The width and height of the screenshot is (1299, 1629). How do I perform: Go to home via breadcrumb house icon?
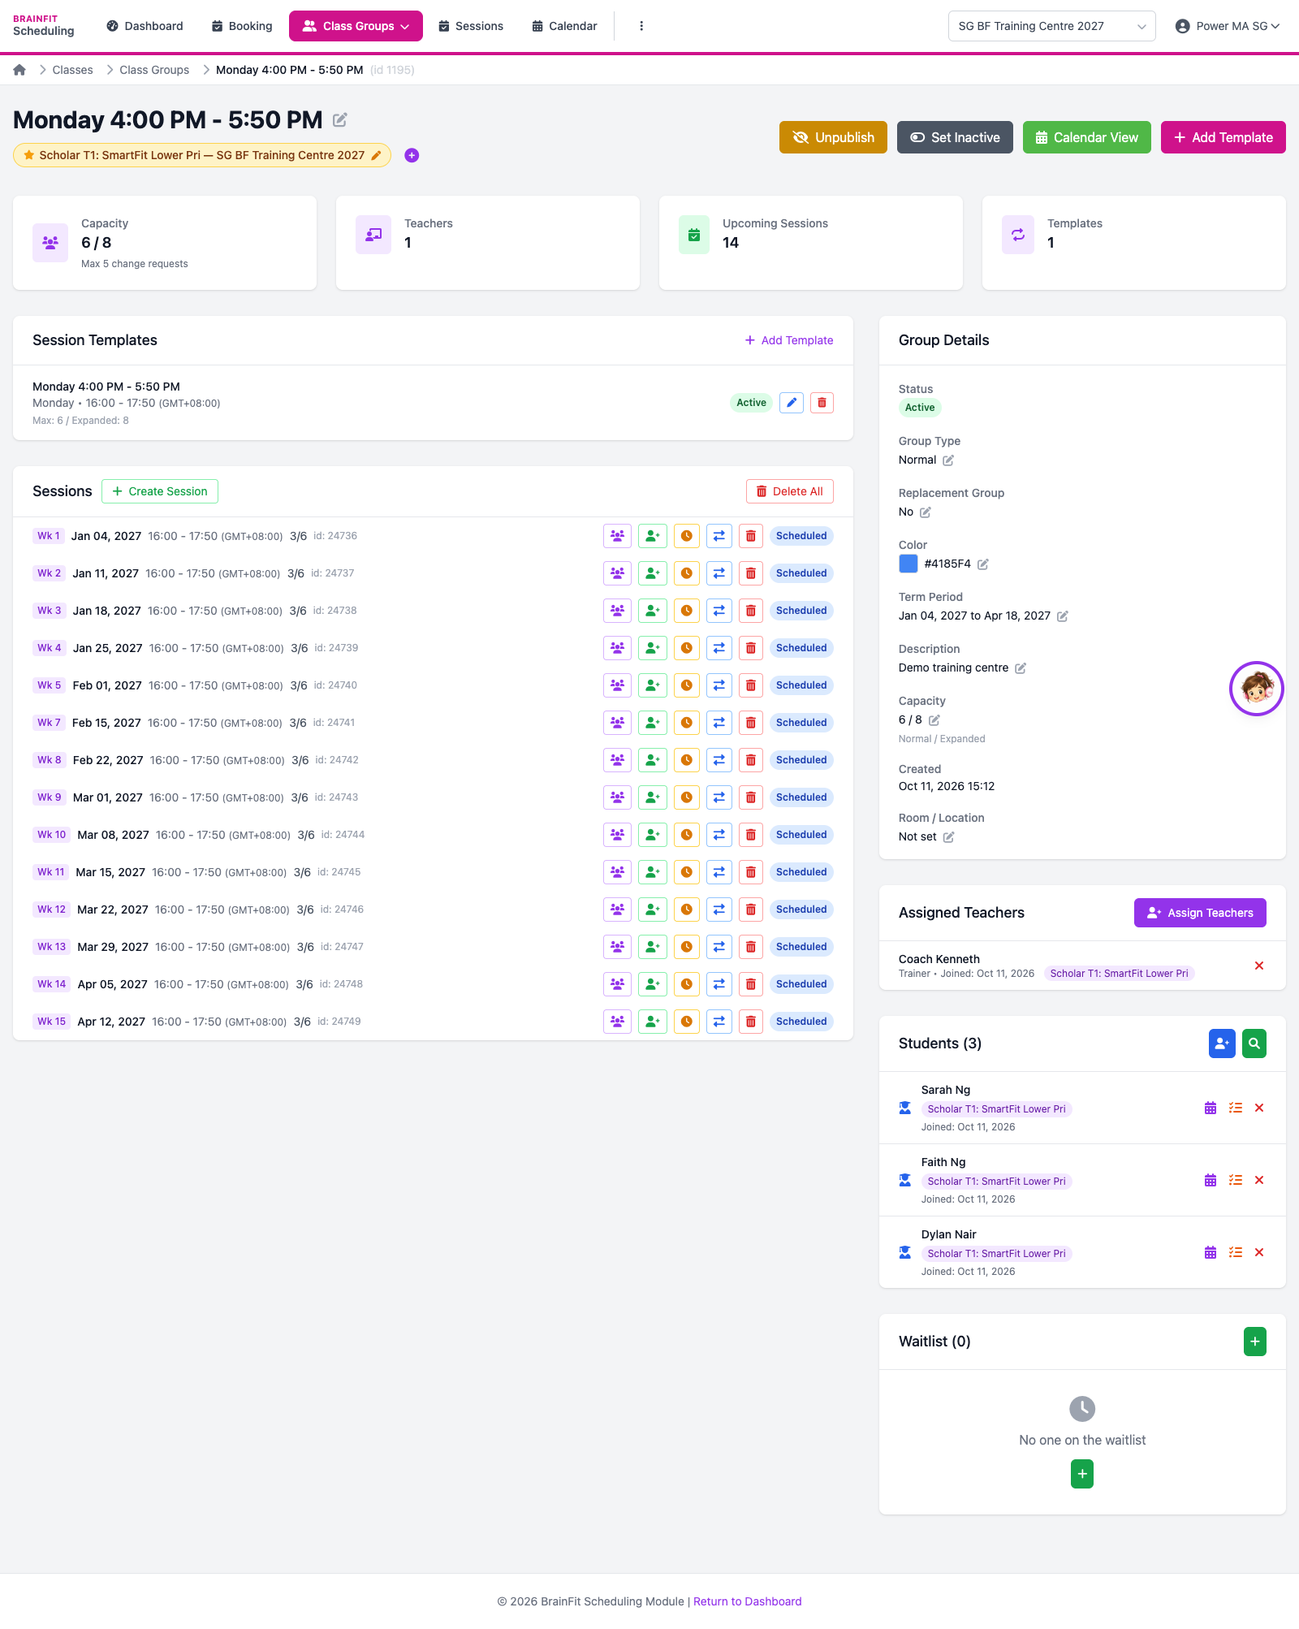point(19,70)
